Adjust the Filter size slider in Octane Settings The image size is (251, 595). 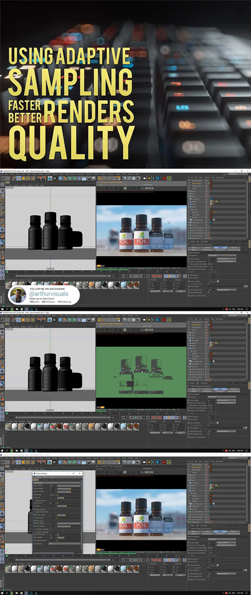[x=69, y=498]
